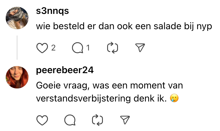Reply to peerebeer24's comment
Image resolution: width=220 pixels, height=131 pixels.
[70, 121]
